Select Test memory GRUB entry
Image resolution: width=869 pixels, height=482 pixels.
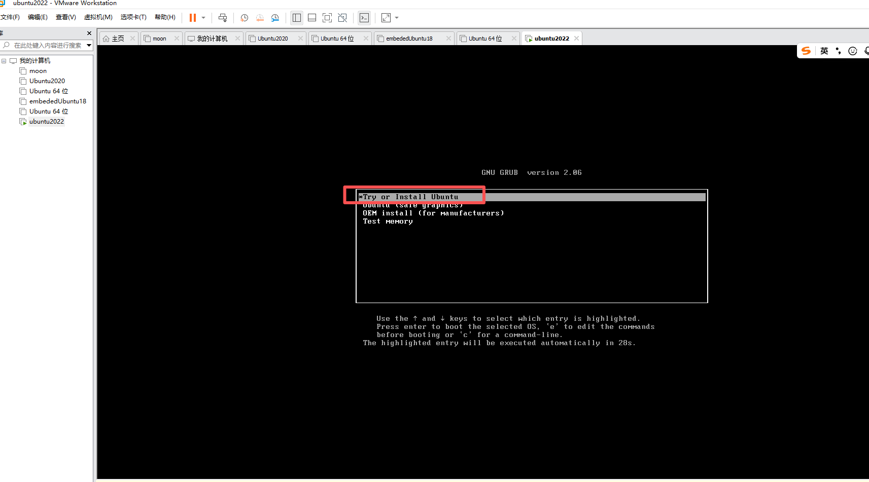coord(388,221)
